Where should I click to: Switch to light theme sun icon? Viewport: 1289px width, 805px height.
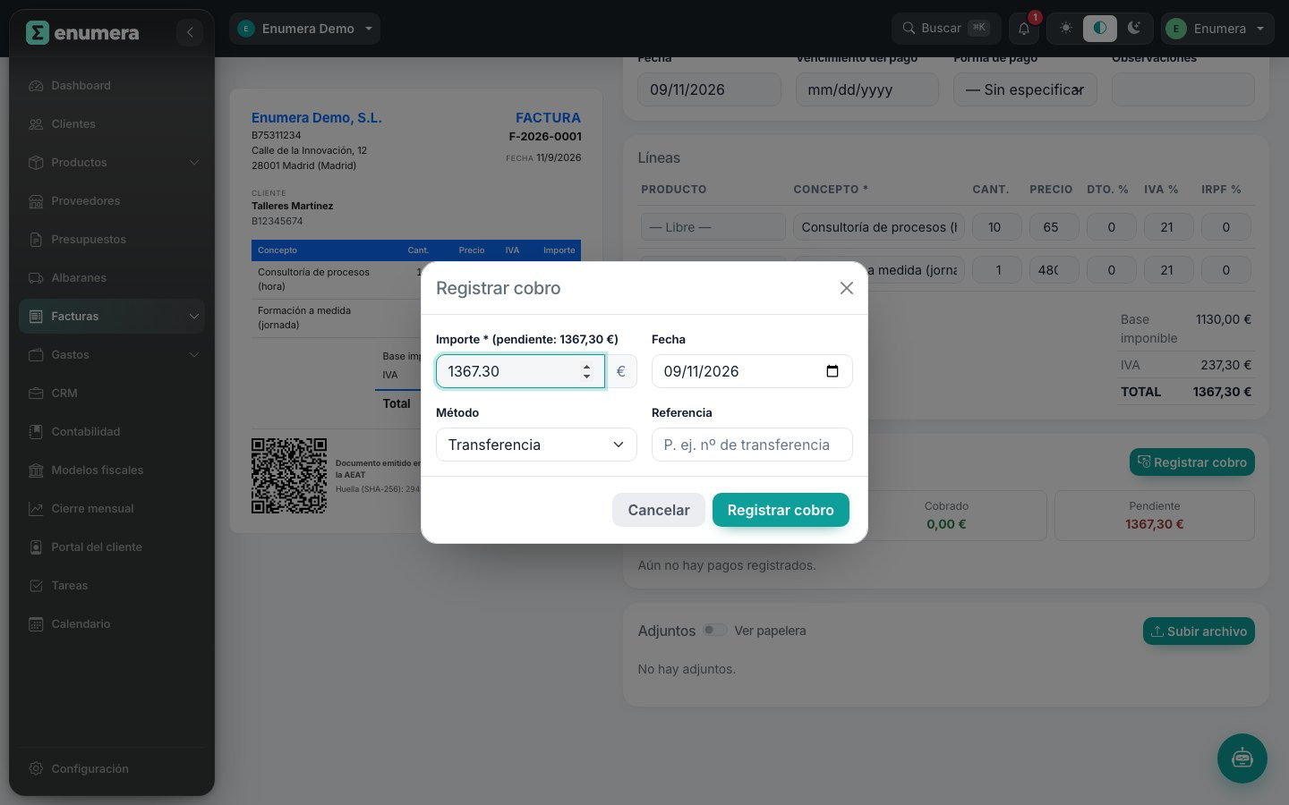coord(1065,29)
